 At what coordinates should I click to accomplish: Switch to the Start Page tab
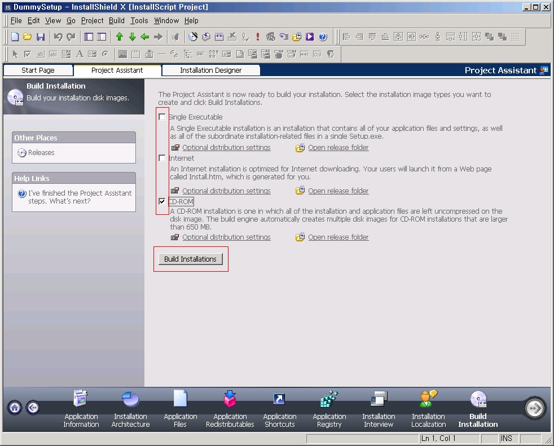pos(38,70)
